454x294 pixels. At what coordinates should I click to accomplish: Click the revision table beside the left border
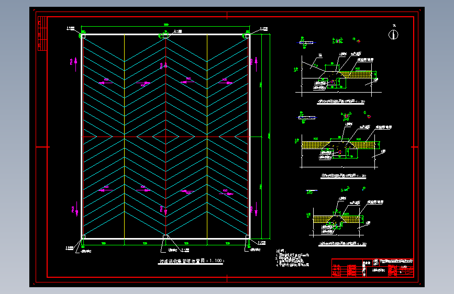(42, 33)
